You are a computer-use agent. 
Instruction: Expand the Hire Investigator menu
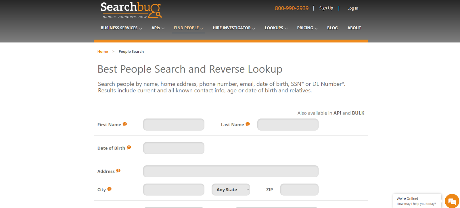click(234, 28)
